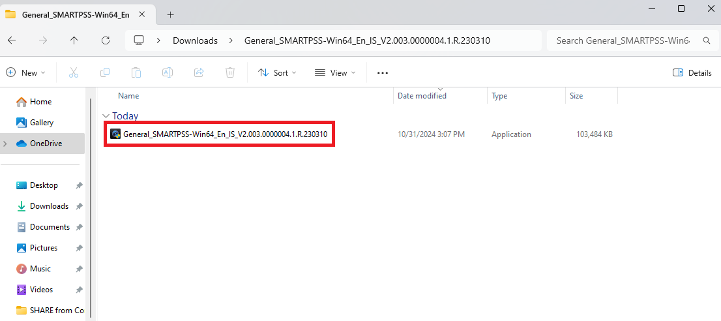Click the Share icon in toolbar
721x321 pixels.
(199, 72)
